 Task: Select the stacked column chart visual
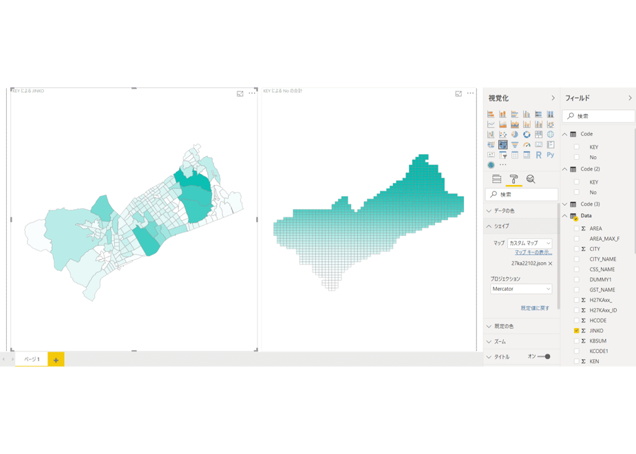[503, 114]
